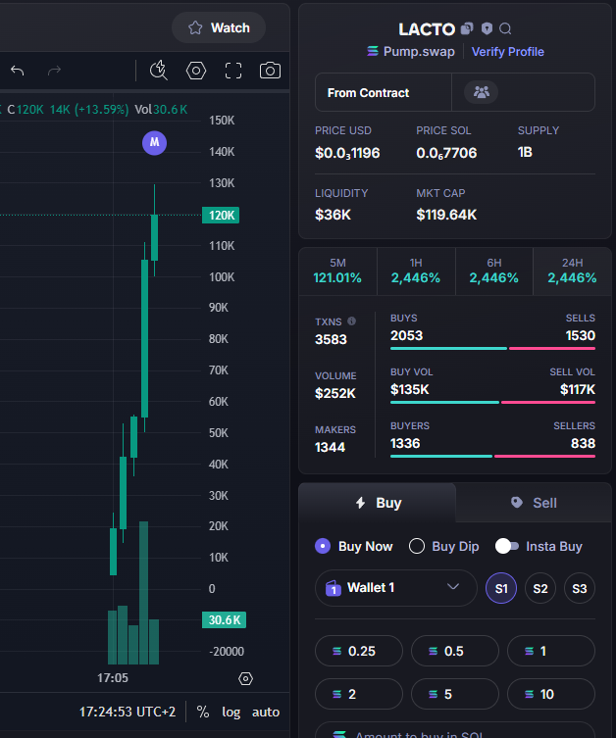This screenshot has height=738, width=616.
Task: Select the S3 preset
Action: click(x=580, y=588)
